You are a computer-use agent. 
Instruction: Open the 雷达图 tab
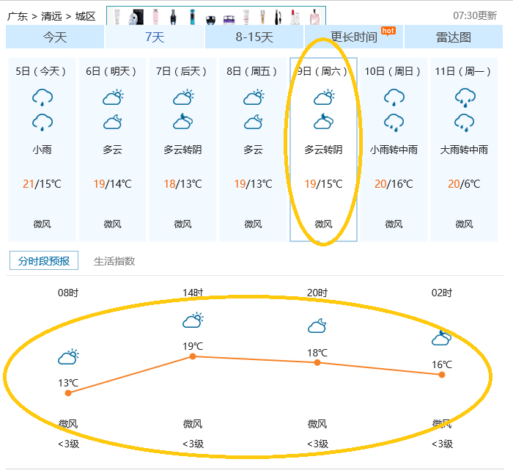click(x=454, y=37)
